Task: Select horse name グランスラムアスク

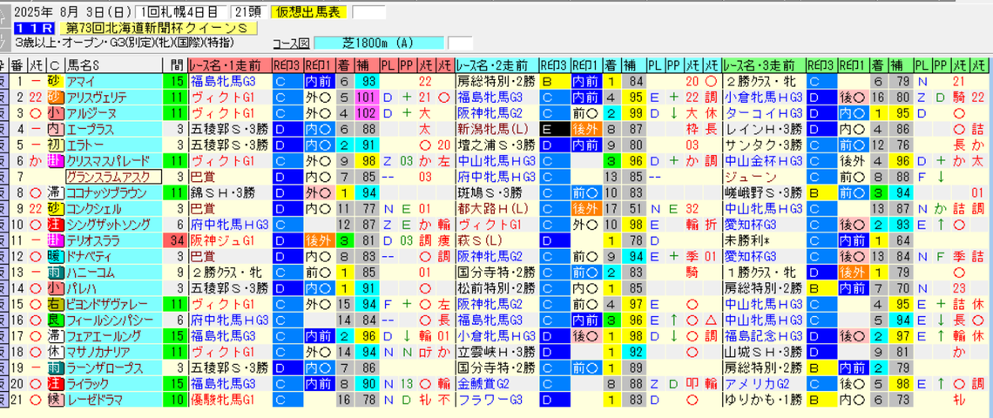Action: click(x=113, y=177)
